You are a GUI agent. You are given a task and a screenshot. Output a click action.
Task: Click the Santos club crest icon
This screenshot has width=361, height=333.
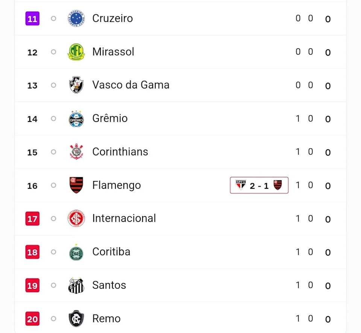[76, 285]
